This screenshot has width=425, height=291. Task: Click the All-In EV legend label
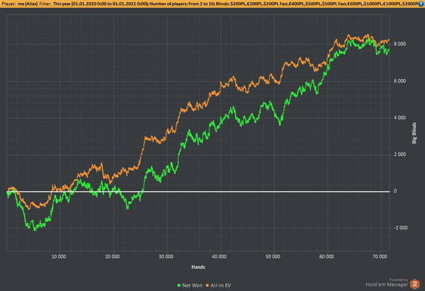click(220, 286)
